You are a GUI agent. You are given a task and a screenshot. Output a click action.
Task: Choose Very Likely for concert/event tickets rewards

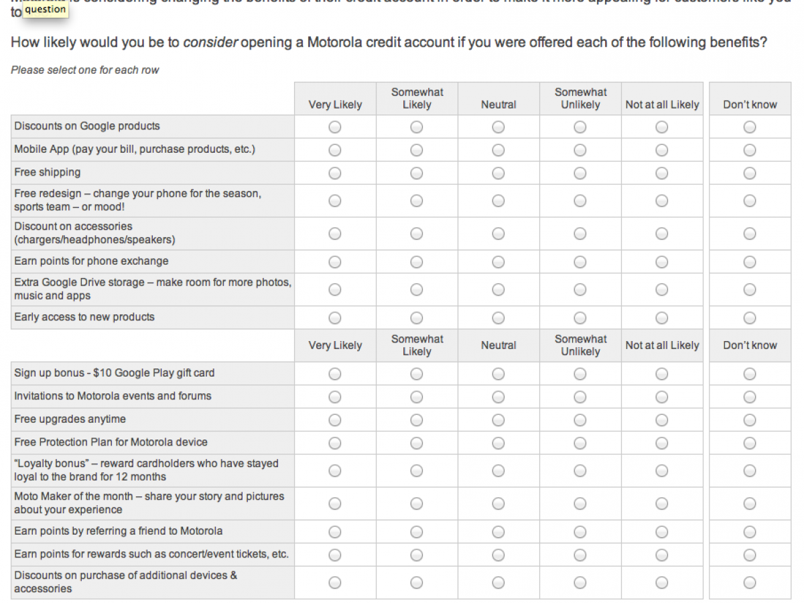pos(335,555)
